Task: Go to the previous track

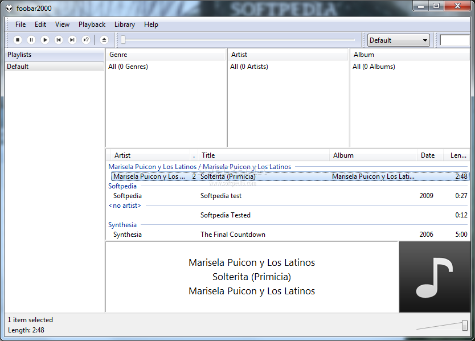Action: [59, 40]
